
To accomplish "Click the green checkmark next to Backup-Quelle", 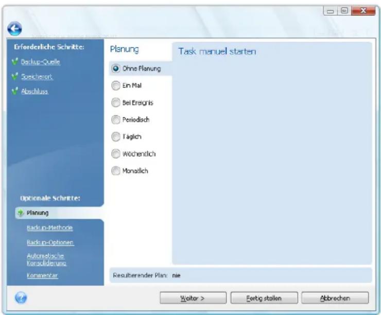I will [15, 62].
